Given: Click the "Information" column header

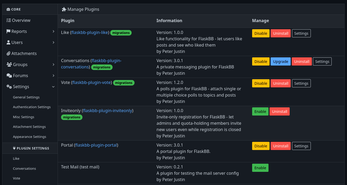Looking at the screenshot, I should click(x=169, y=21).
